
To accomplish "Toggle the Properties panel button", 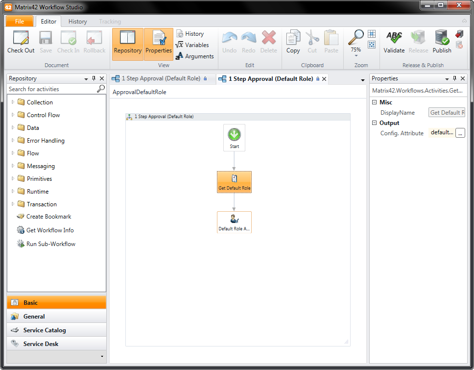I will (x=158, y=44).
